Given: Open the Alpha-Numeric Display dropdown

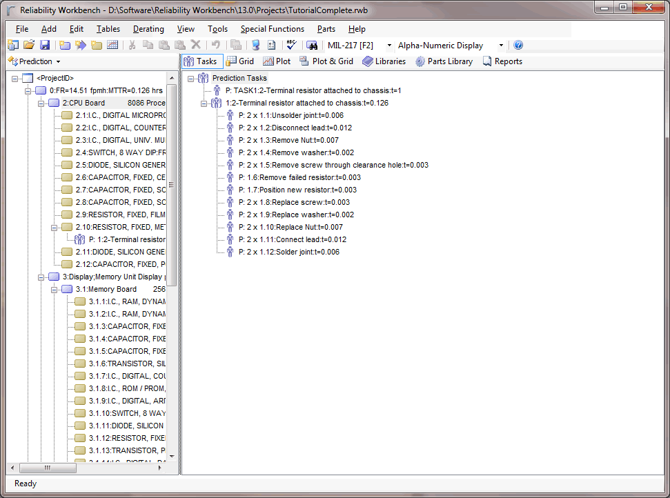Looking at the screenshot, I should click(501, 46).
